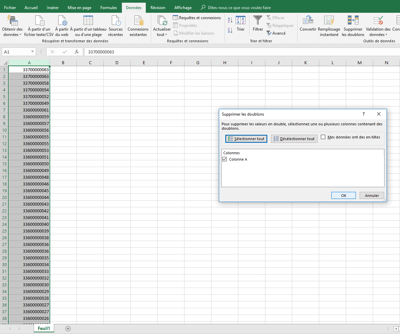Select column A header

(x=29, y=62)
